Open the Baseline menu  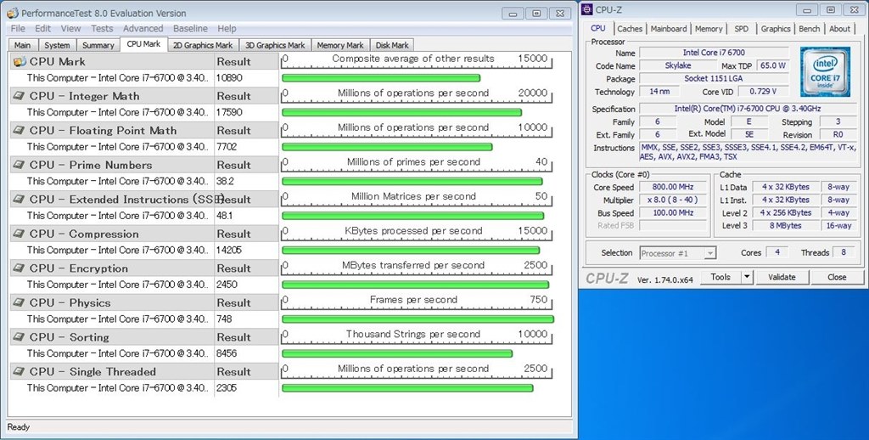point(190,28)
